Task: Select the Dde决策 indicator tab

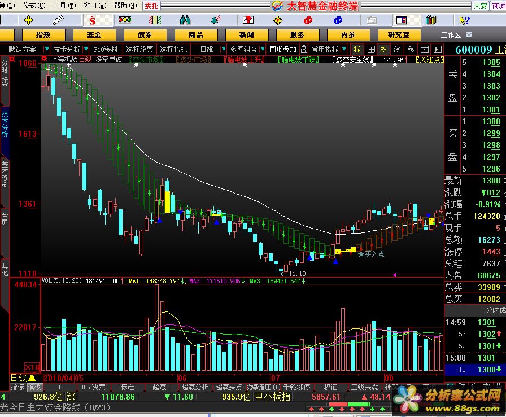Action: (93, 387)
